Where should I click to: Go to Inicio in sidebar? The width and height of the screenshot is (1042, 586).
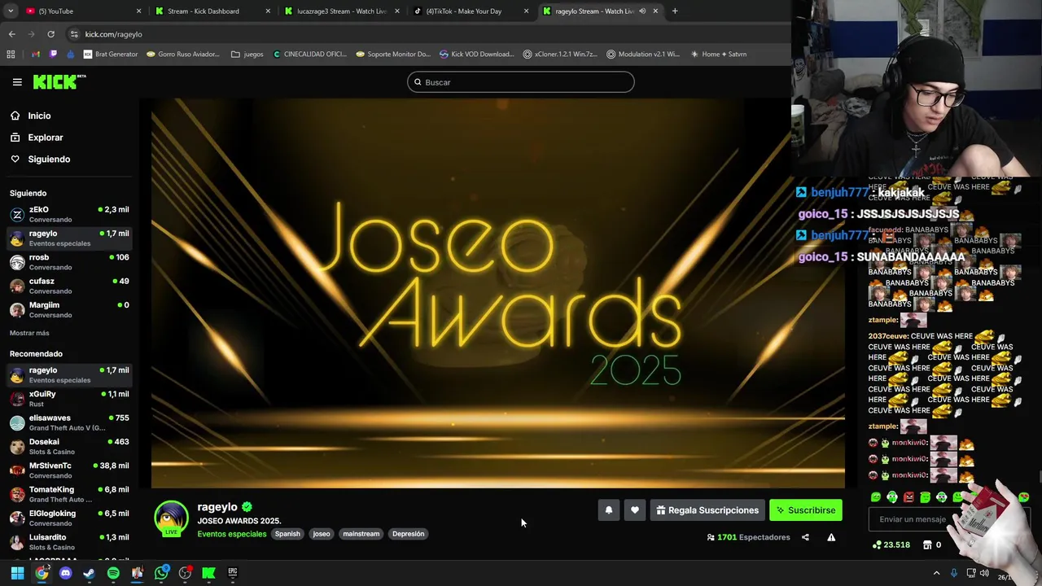click(39, 116)
